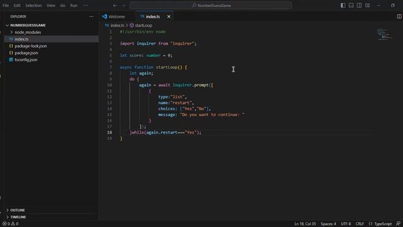The image size is (403, 227).
Task: Change CRLF end of line sequence
Action: click(360, 224)
